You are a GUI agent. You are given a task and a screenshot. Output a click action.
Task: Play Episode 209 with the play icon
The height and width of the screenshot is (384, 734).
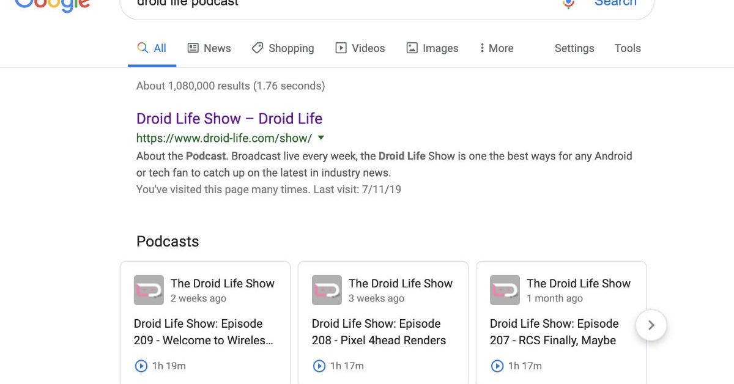(141, 366)
